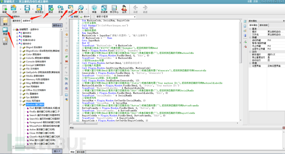This screenshot has height=154, width=285.
Task: Expand the 界面事件 tree node
Action: click(17, 36)
